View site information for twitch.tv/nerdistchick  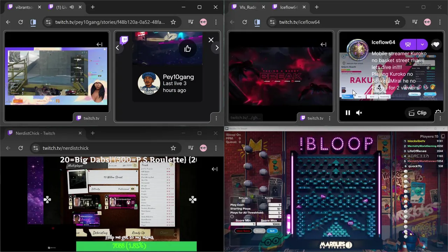point(35,148)
